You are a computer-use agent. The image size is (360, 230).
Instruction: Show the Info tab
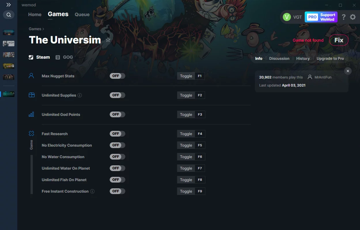pos(259,58)
